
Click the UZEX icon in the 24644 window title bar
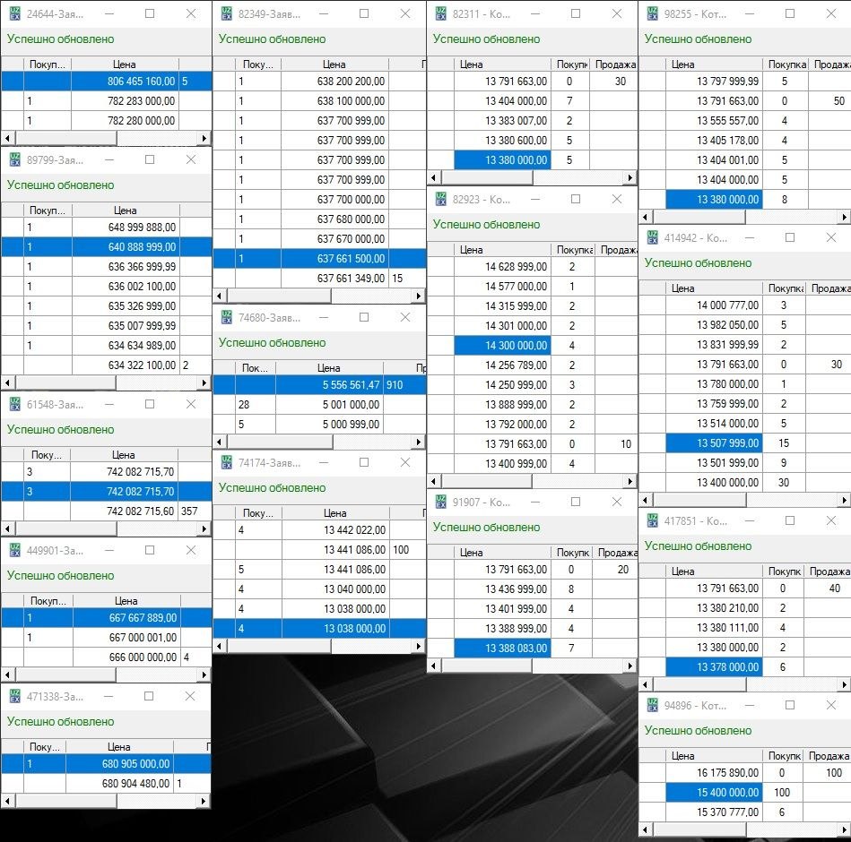coord(14,14)
